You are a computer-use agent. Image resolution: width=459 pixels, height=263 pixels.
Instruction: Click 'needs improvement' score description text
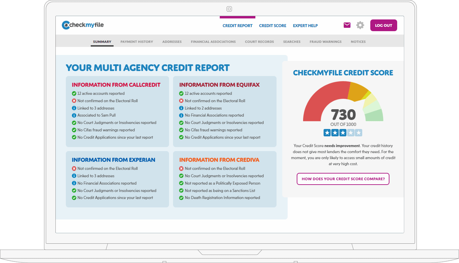(342, 146)
